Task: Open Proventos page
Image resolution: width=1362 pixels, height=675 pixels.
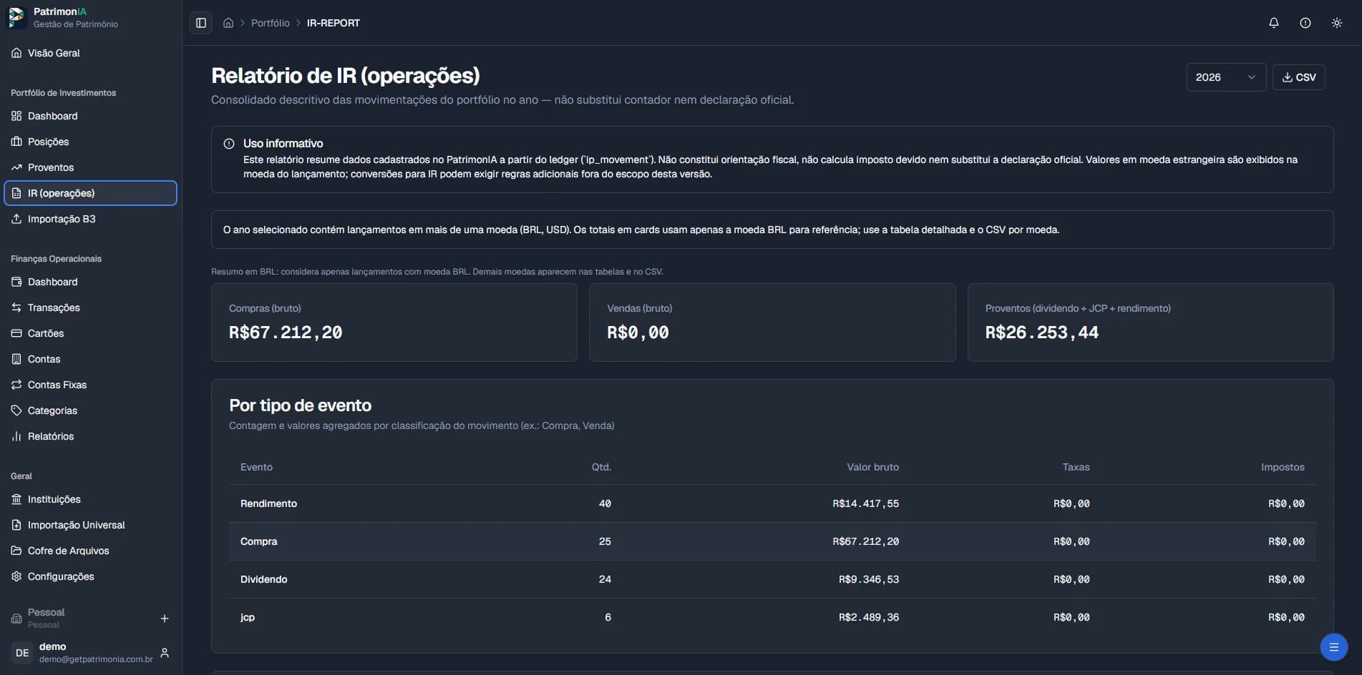Action: (90, 167)
